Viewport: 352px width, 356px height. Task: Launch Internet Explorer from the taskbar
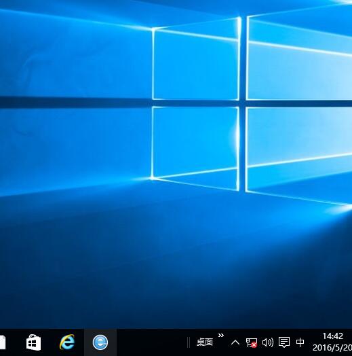(x=67, y=342)
